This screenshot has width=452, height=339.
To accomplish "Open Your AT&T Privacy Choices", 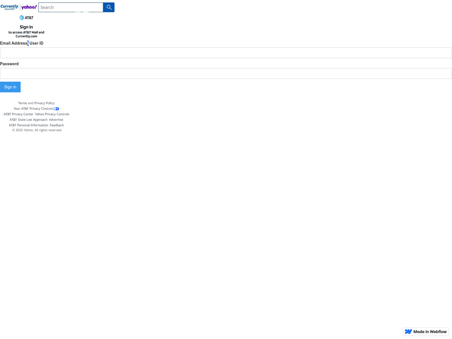I will (x=33, y=109).
